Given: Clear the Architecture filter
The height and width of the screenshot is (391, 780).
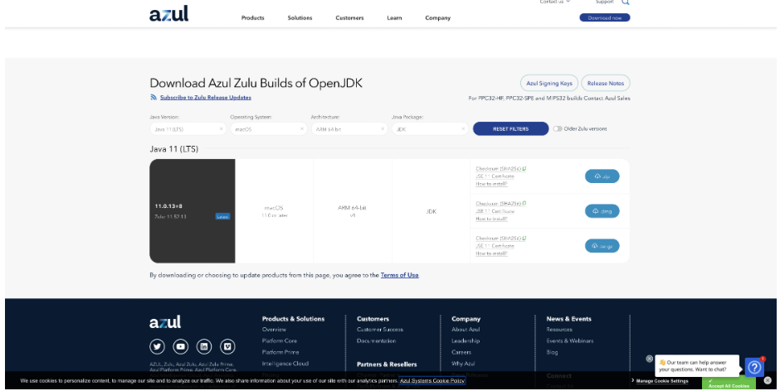Looking at the screenshot, I should (x=383, y=128).
